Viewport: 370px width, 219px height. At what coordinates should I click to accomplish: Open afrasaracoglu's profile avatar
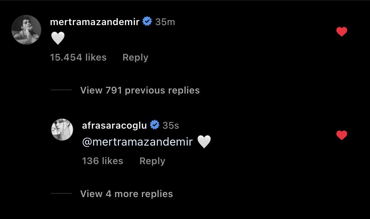pos(62,129)
